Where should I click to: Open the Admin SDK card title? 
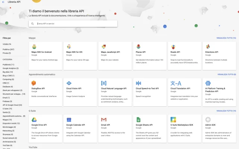[210, 125]
